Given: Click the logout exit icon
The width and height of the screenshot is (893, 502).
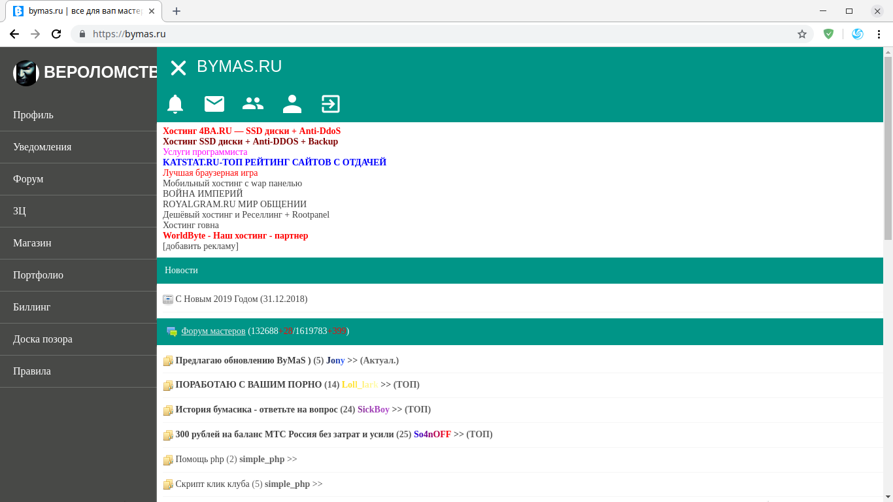Looking at the screenshot, I should tap(331, 104).
